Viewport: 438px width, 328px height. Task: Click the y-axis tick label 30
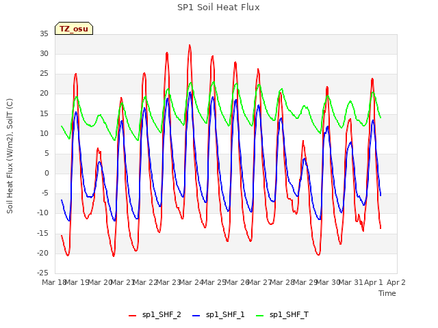[44, 53]
